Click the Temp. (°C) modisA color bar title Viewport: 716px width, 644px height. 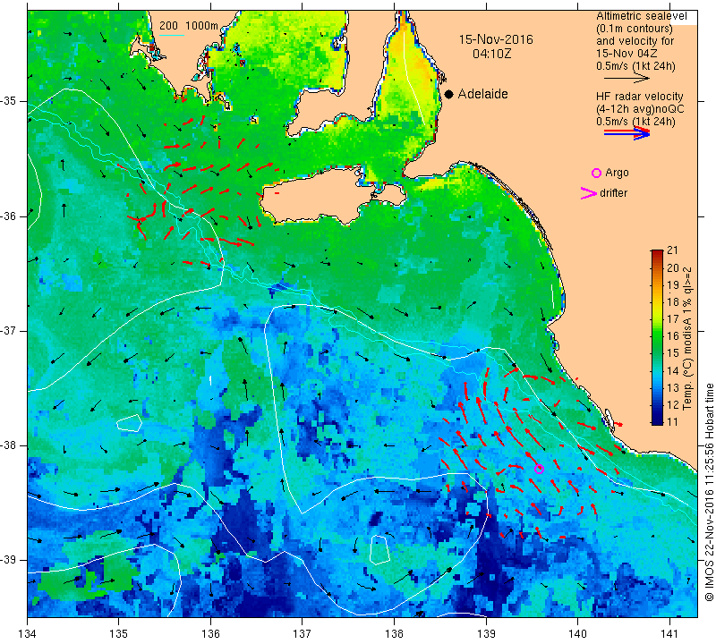pyautogui.click(x=687, y=338)
